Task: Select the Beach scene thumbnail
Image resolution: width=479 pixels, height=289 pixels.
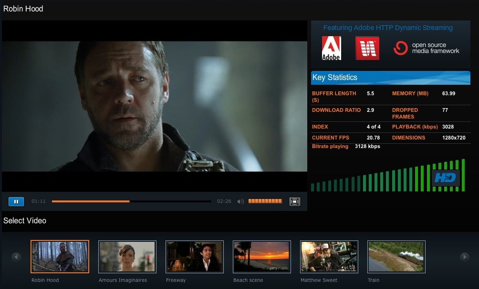Action: (x=262, y=257)
